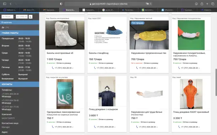Image resolution: width=217 pixels, height=135 pixels.
Task: Click the Топ продаж badge
Action: tap(138, 23)
